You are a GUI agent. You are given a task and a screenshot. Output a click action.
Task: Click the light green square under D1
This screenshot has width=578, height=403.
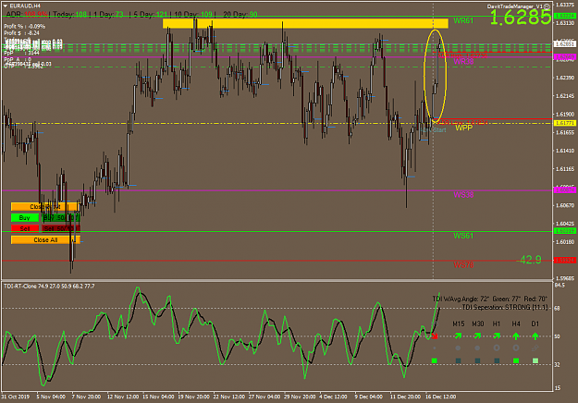tap(535, 360)
